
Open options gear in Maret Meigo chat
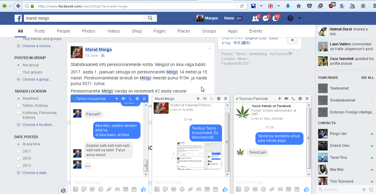(219, 98)
